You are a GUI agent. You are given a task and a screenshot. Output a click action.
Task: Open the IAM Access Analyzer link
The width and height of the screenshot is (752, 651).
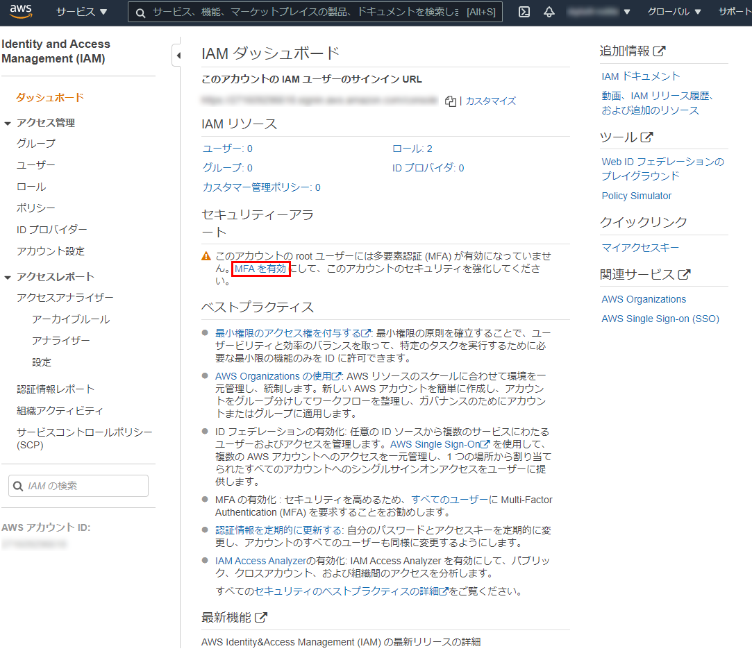260,561
